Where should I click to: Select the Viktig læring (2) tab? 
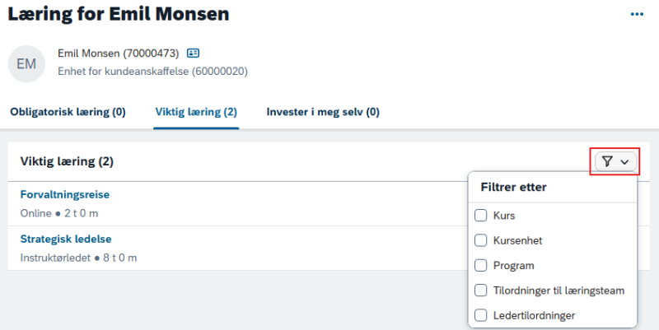[x=196, y=112]
